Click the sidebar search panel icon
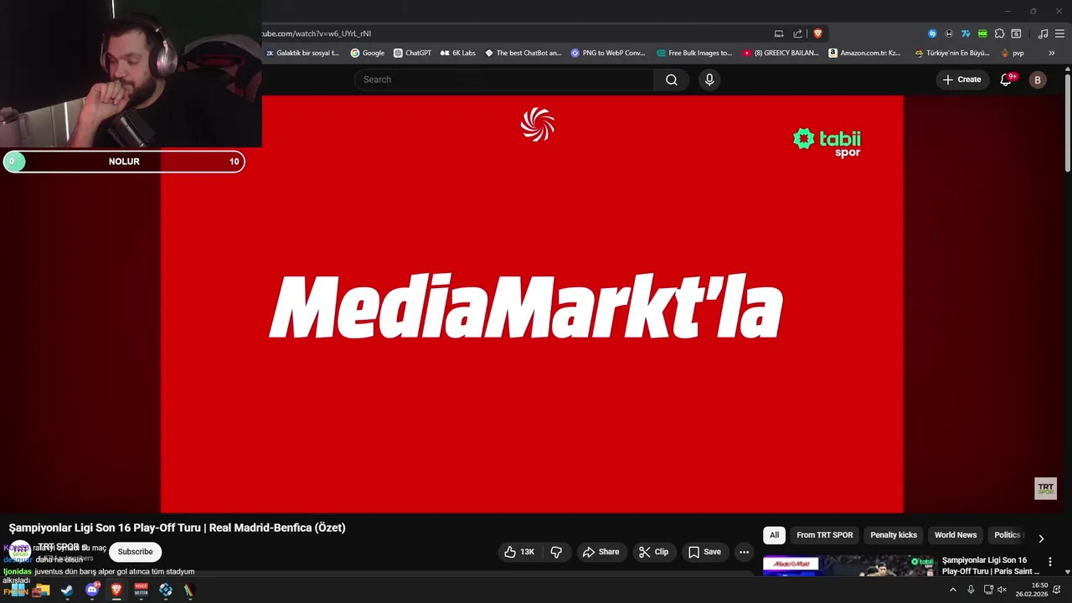This screenshot has height=603, width=1072. [x=1016, y=33]
